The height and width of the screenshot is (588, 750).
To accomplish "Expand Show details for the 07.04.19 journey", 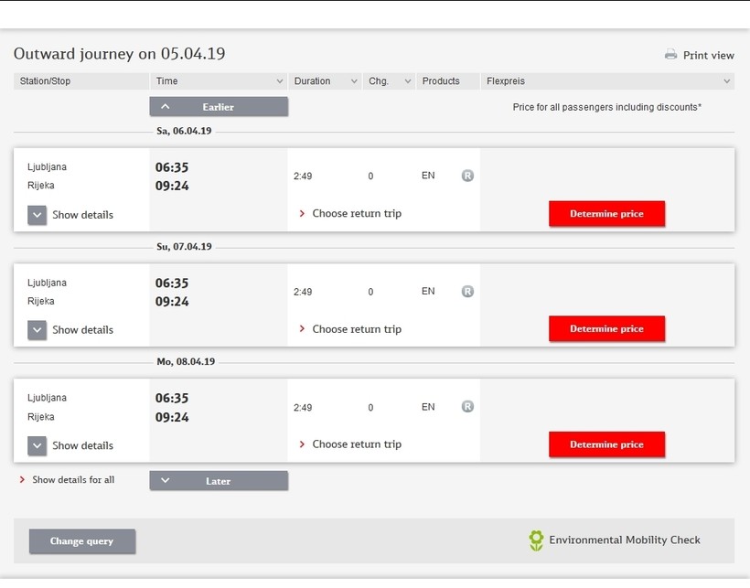I will [37, 330].
